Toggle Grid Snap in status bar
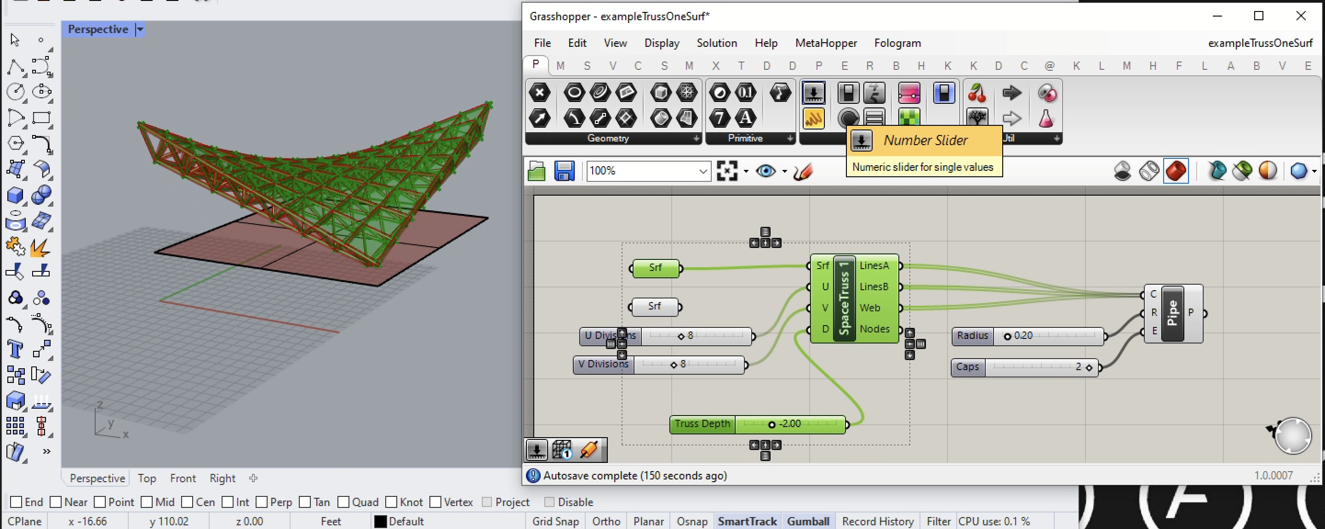This screenshot has height=529, width=1325. point(555,521)
